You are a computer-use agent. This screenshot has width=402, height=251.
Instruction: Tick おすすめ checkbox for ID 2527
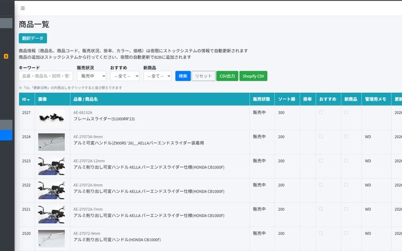(x=320, y=112)
